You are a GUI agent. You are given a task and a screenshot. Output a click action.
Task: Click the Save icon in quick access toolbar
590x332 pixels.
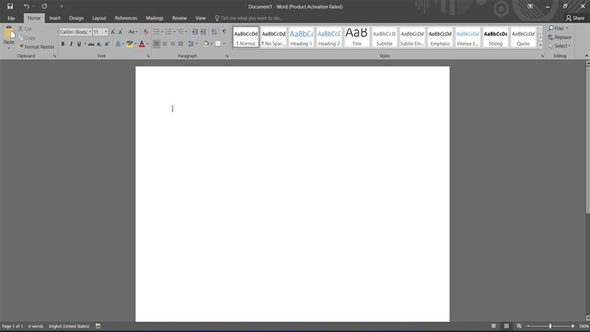pos(10,6)
